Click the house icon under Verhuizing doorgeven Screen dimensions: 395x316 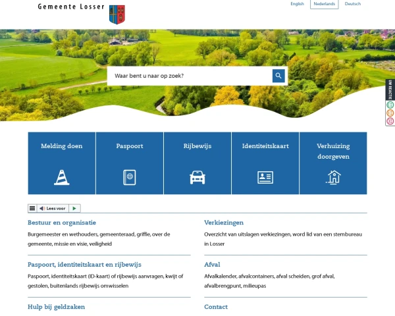click(x=333, y=177)
